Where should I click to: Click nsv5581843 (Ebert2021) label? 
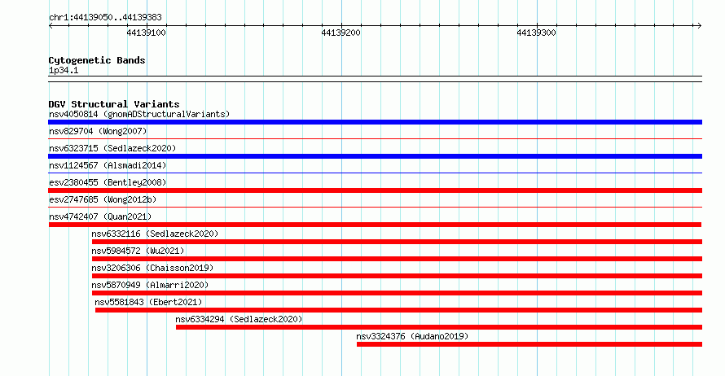[x=148, y=302]
